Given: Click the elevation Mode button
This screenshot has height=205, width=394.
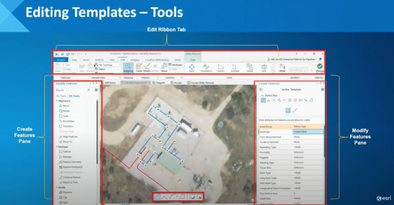Looking at the screenshot, I should click(x=282, y=68).
